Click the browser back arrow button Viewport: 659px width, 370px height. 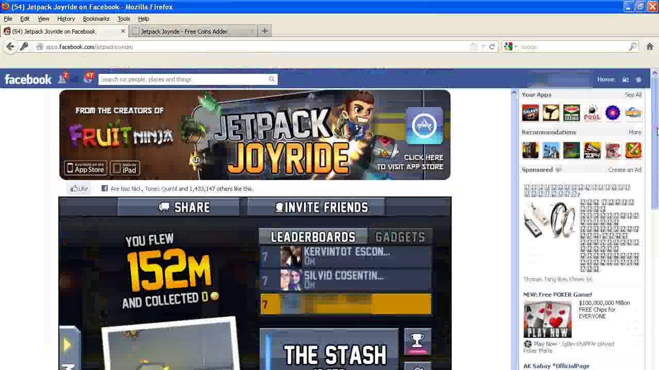point(10,47)
